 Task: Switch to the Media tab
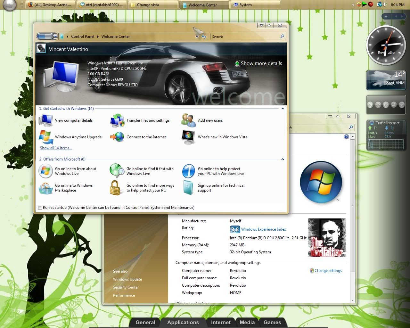pos(247,323)
